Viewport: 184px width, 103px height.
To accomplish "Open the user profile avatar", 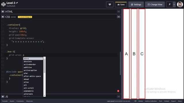I will 180,5.
